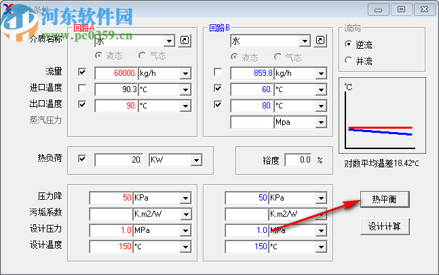Click the temperature profile chart
The image size is (439, 275).
tap(382, 116)
